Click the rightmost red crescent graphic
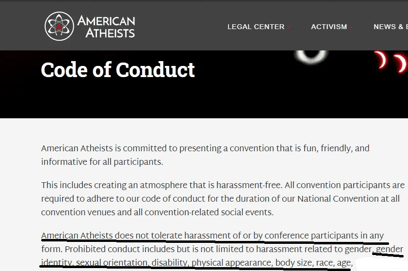 point(400,64)
